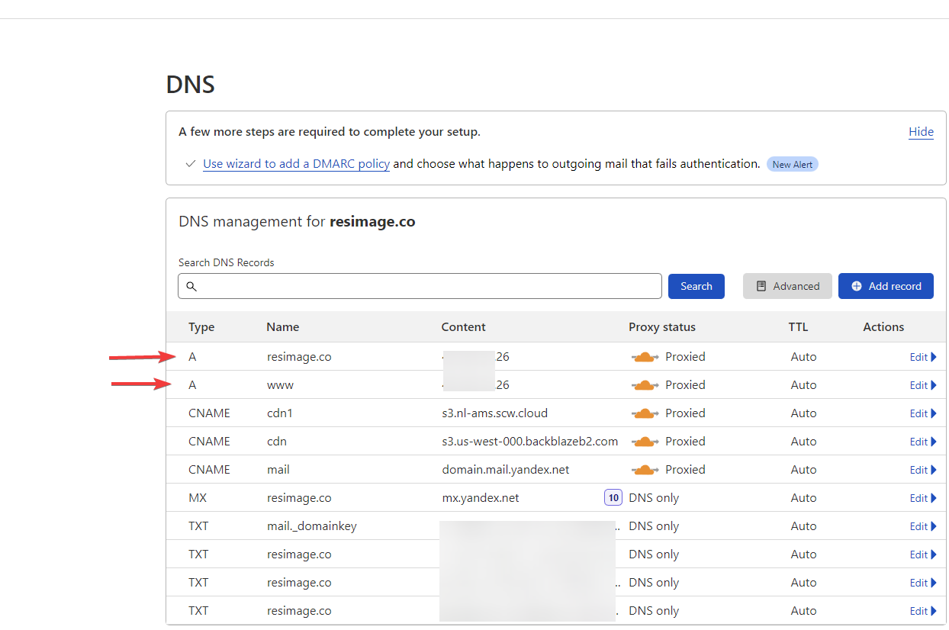Click the proxy cloud icon for cdn1 record
The image size is (949, 630).
(x=645, y=413)
